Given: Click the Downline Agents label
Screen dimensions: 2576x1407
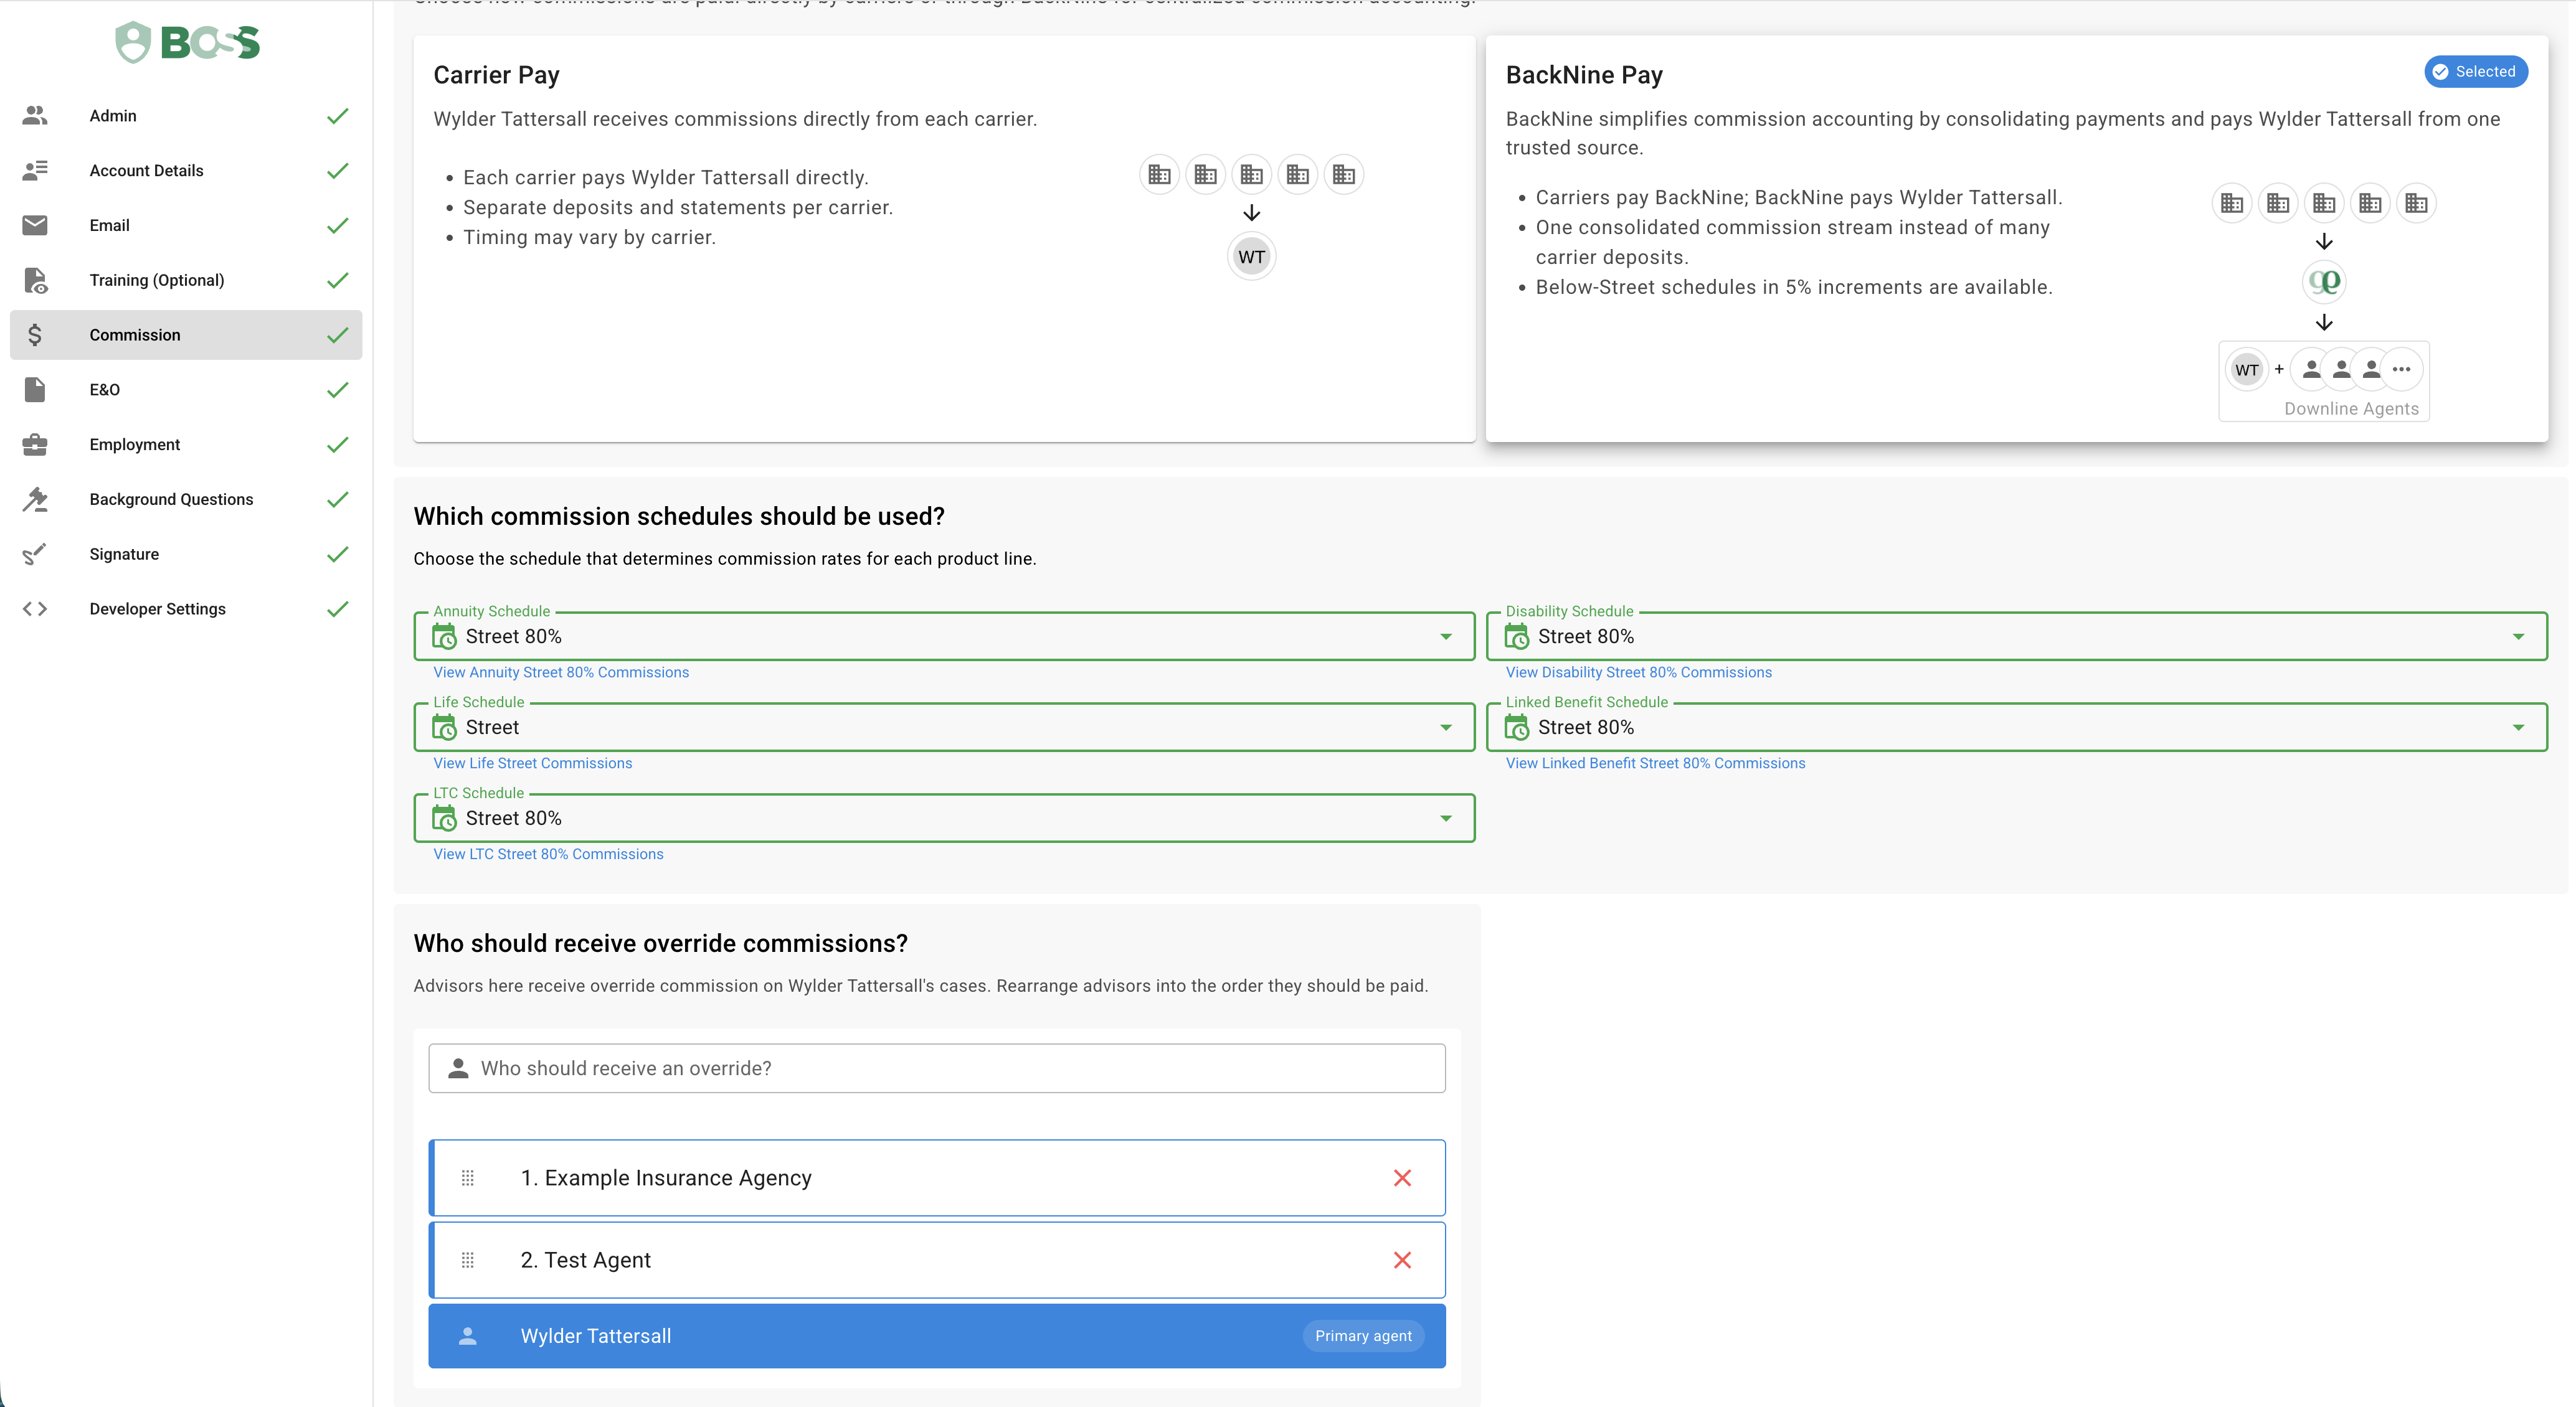Looking at the screenshot, I should pos(2351,408).
